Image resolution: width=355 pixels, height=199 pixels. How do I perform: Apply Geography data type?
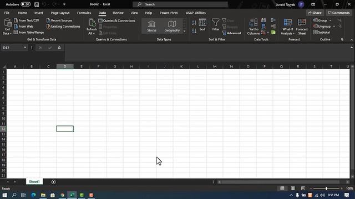click(172, 26)
